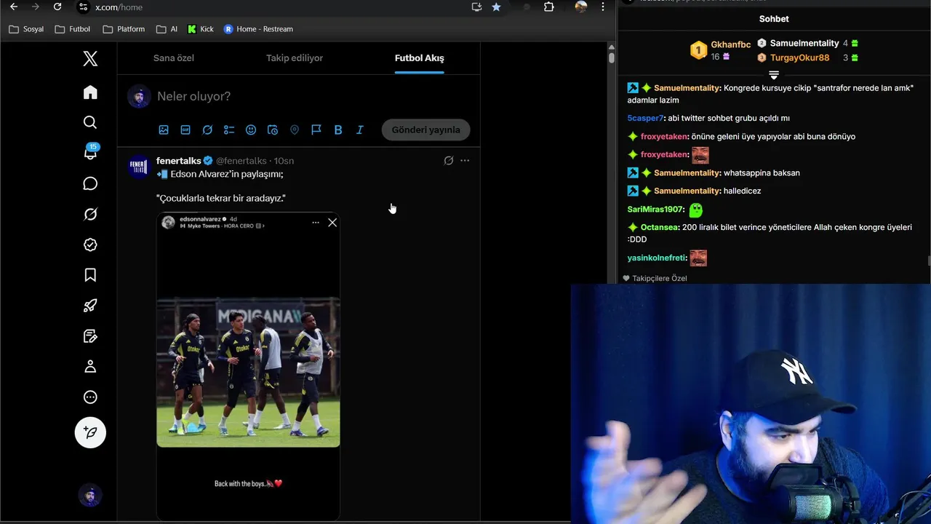The height and width of the screenshot is (524, 931).
Task: Open the X search icon in sidebar
Action: click(90, 122)
